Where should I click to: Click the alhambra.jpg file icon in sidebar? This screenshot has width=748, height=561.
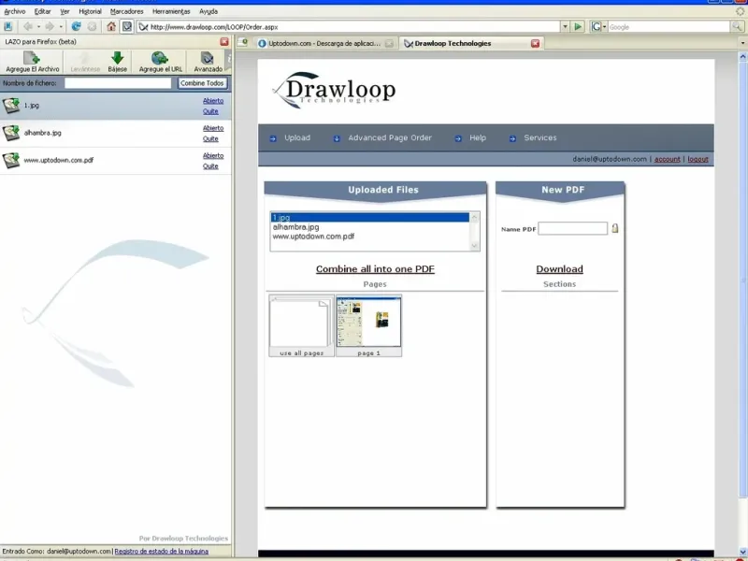(11, 133)
